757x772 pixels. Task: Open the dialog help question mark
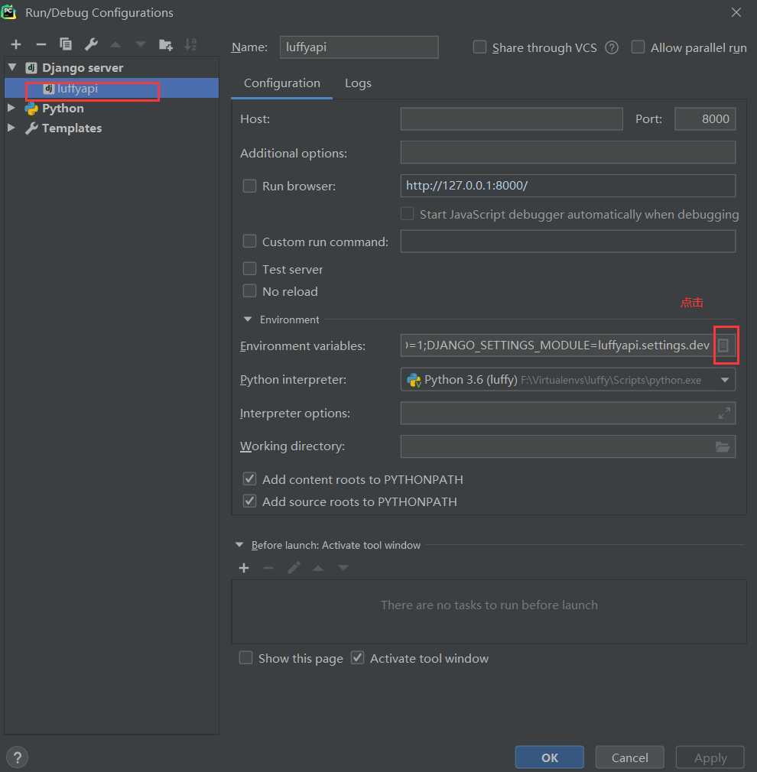18,757
